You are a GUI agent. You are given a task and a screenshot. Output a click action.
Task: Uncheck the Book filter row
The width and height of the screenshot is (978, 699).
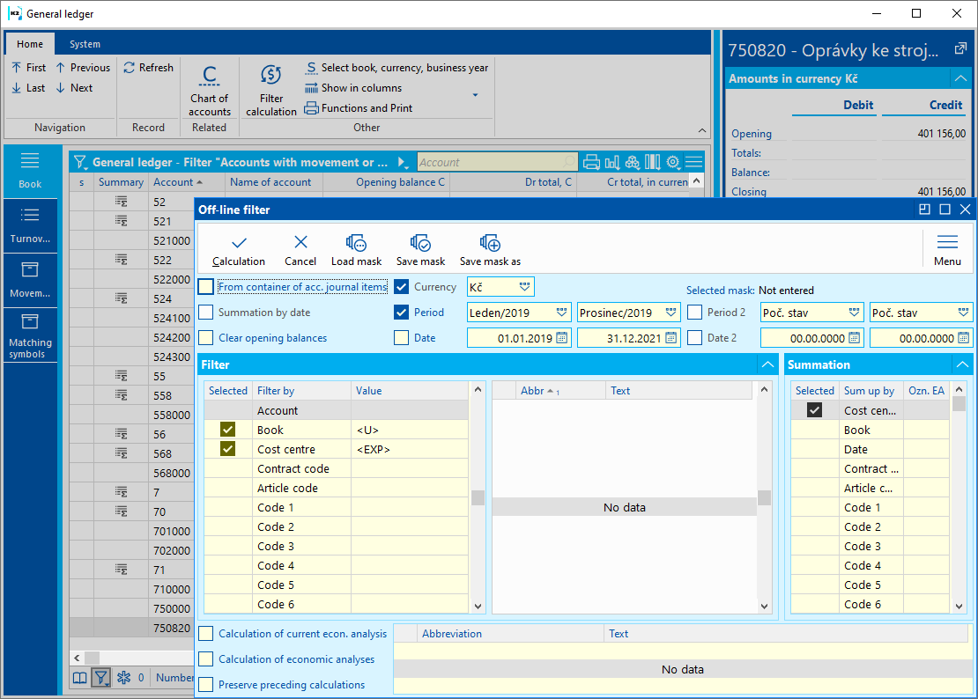coord(227,430)
